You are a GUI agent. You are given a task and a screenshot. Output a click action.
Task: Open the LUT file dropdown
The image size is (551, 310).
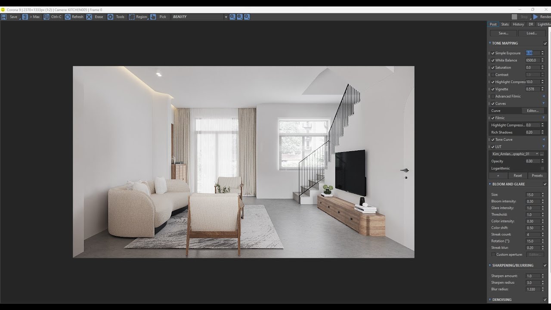click(x=515, y=154)
